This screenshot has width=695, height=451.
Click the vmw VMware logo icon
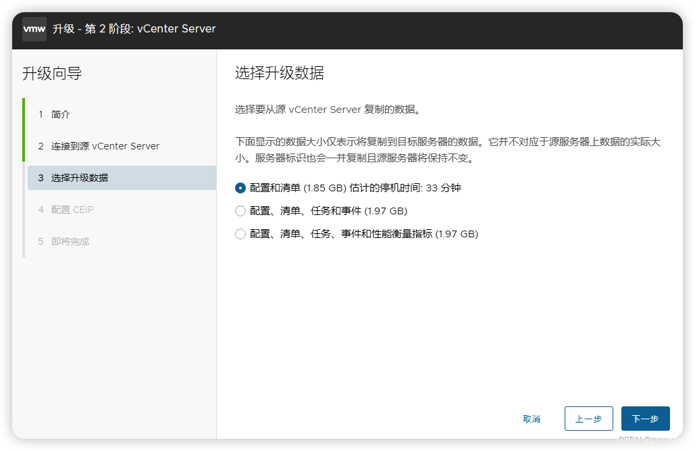[x=34, y=28]
